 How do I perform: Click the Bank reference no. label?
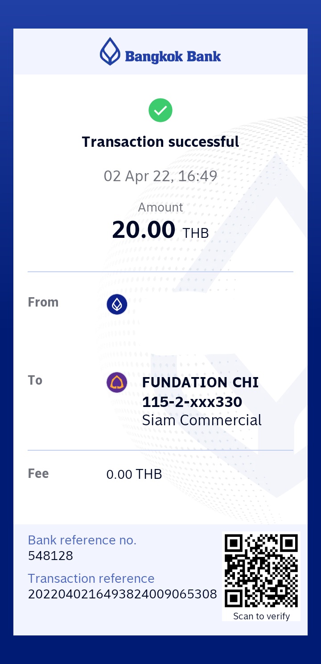click(82, 540)
